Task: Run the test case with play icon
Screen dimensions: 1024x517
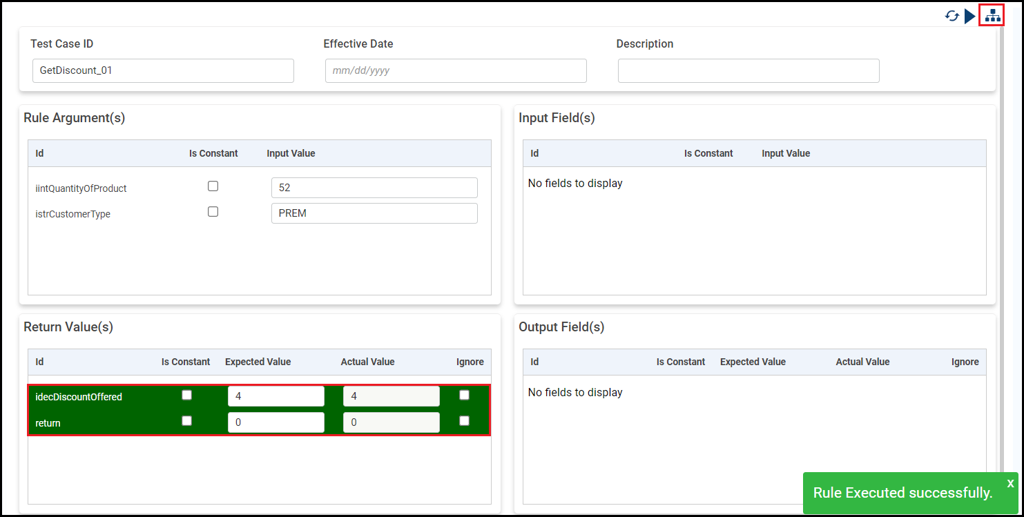Action: [970, 16]
